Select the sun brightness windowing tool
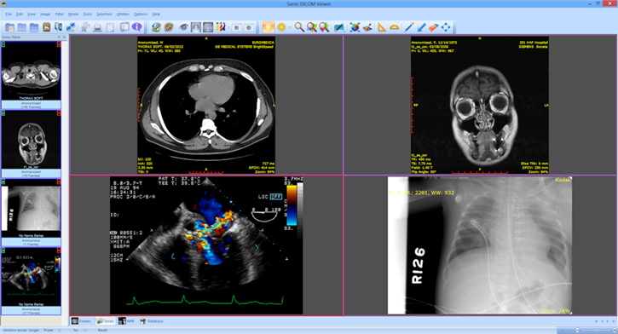The image size is (618, 334). point(281,27)
